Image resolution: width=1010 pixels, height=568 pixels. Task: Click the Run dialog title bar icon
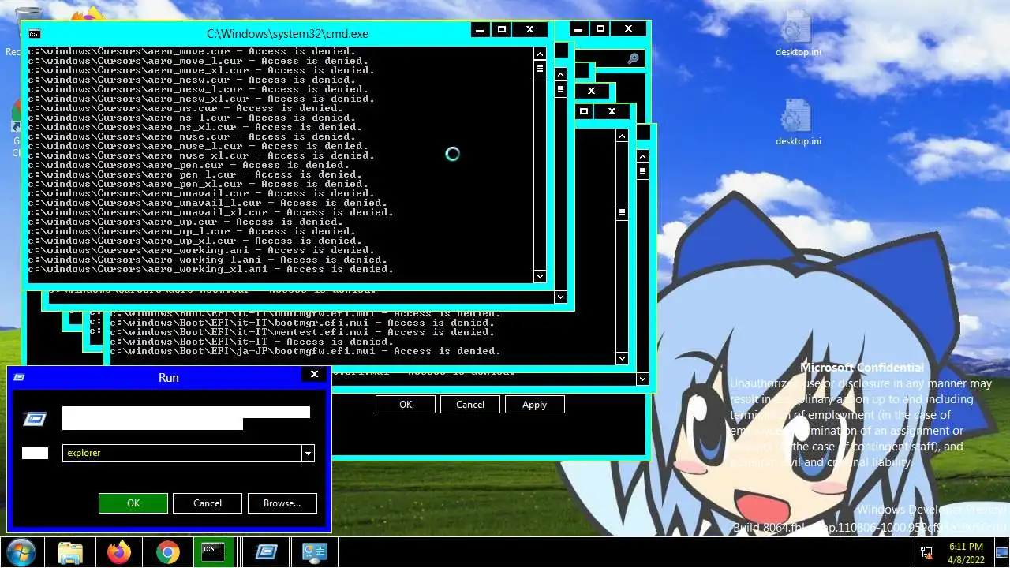point(19,377)
